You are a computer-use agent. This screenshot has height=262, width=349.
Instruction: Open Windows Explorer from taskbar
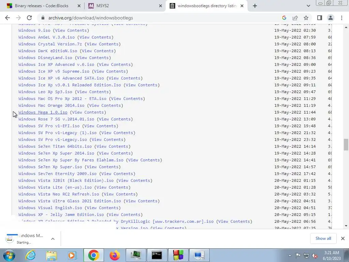coord(51,255)
